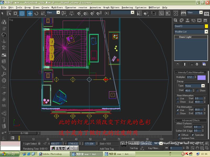Click the Mirror Selected Objects icon

coord(139,13)
